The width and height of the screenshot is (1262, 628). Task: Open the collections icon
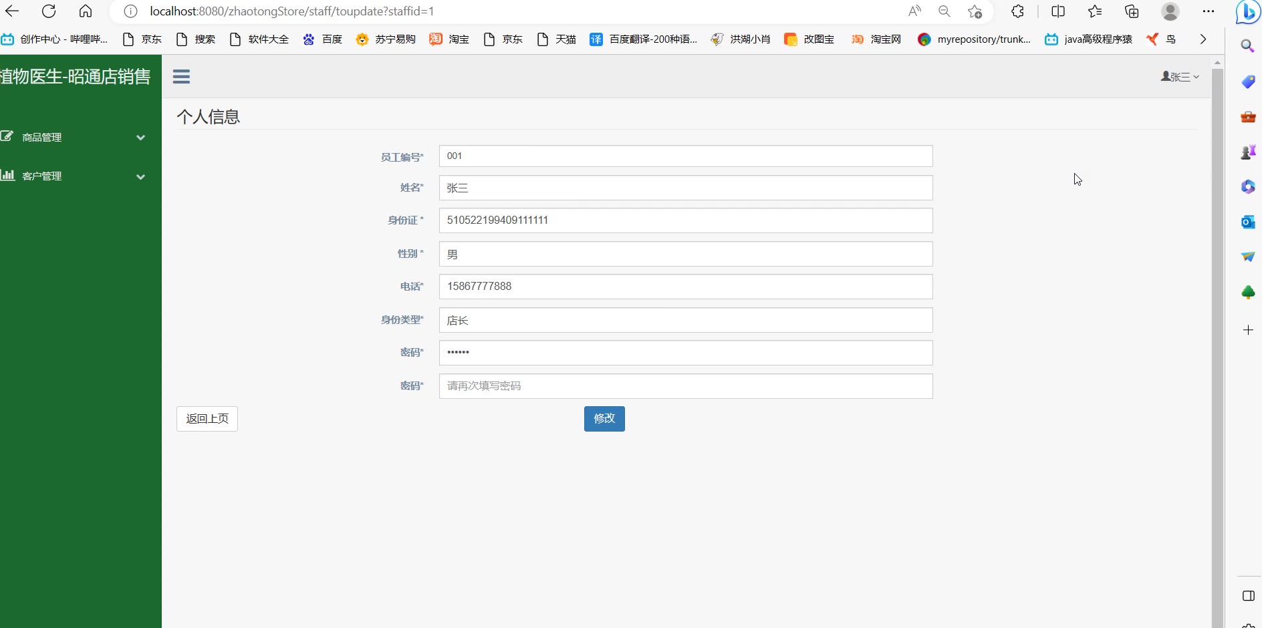1132,11
